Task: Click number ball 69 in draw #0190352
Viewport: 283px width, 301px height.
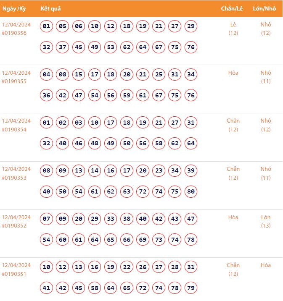Action: pos(143,240)
